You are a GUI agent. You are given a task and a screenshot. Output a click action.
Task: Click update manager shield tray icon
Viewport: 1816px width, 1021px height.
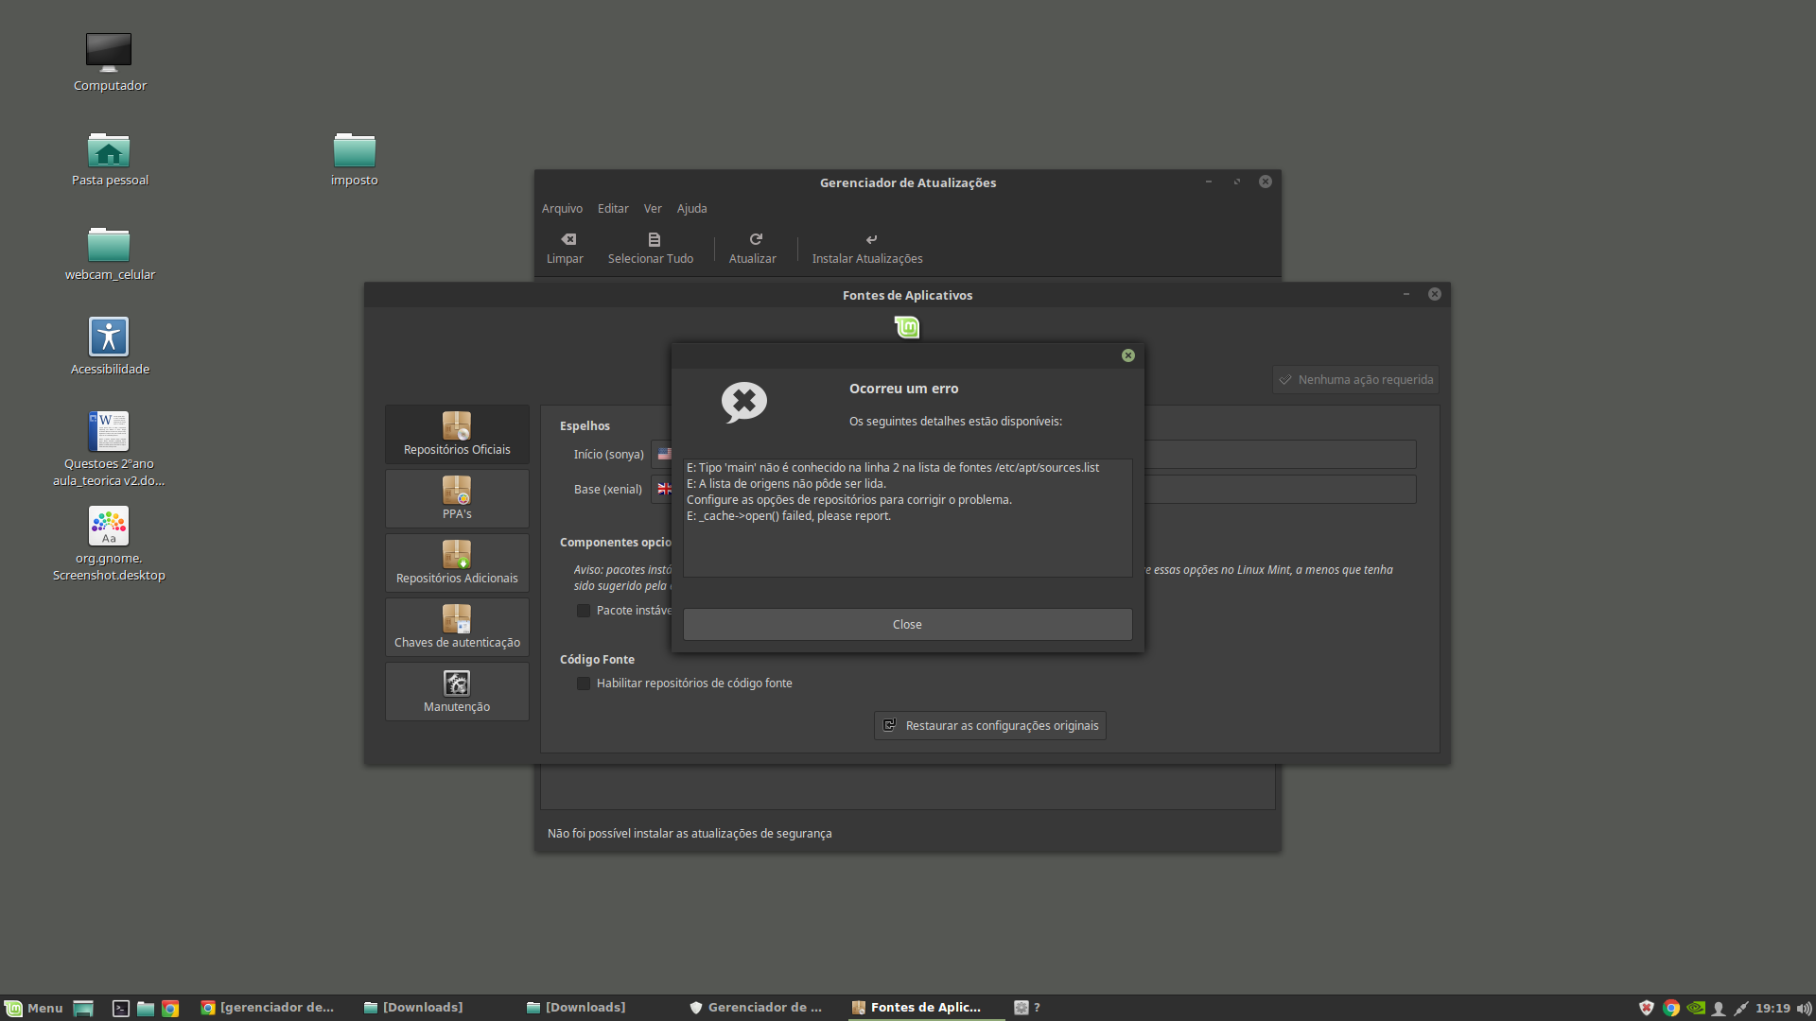pos(1647,1008)
